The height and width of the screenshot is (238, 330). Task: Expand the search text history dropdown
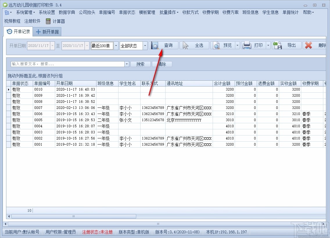pos(127,64)
